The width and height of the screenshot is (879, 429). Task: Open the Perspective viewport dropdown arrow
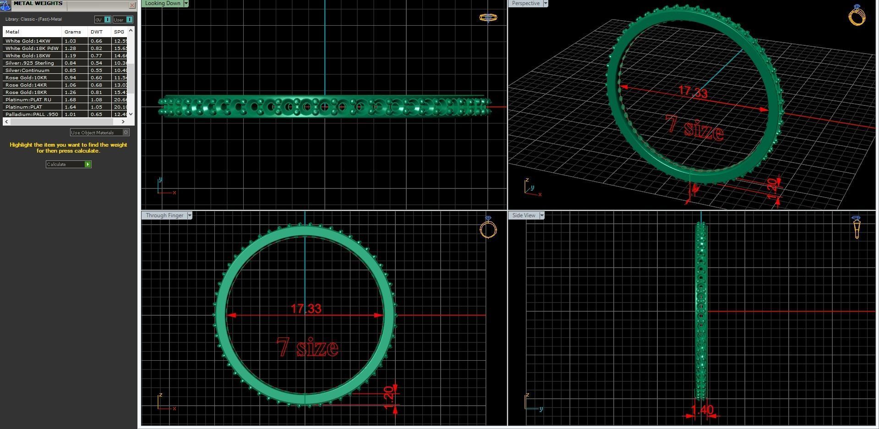pyautogui.click(x=546, y=3)
